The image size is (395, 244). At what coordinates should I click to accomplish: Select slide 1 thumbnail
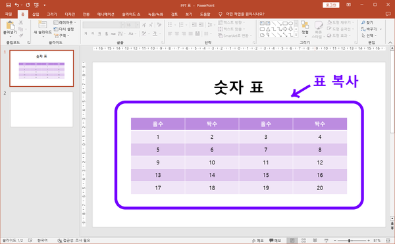[x=41, y=68]
